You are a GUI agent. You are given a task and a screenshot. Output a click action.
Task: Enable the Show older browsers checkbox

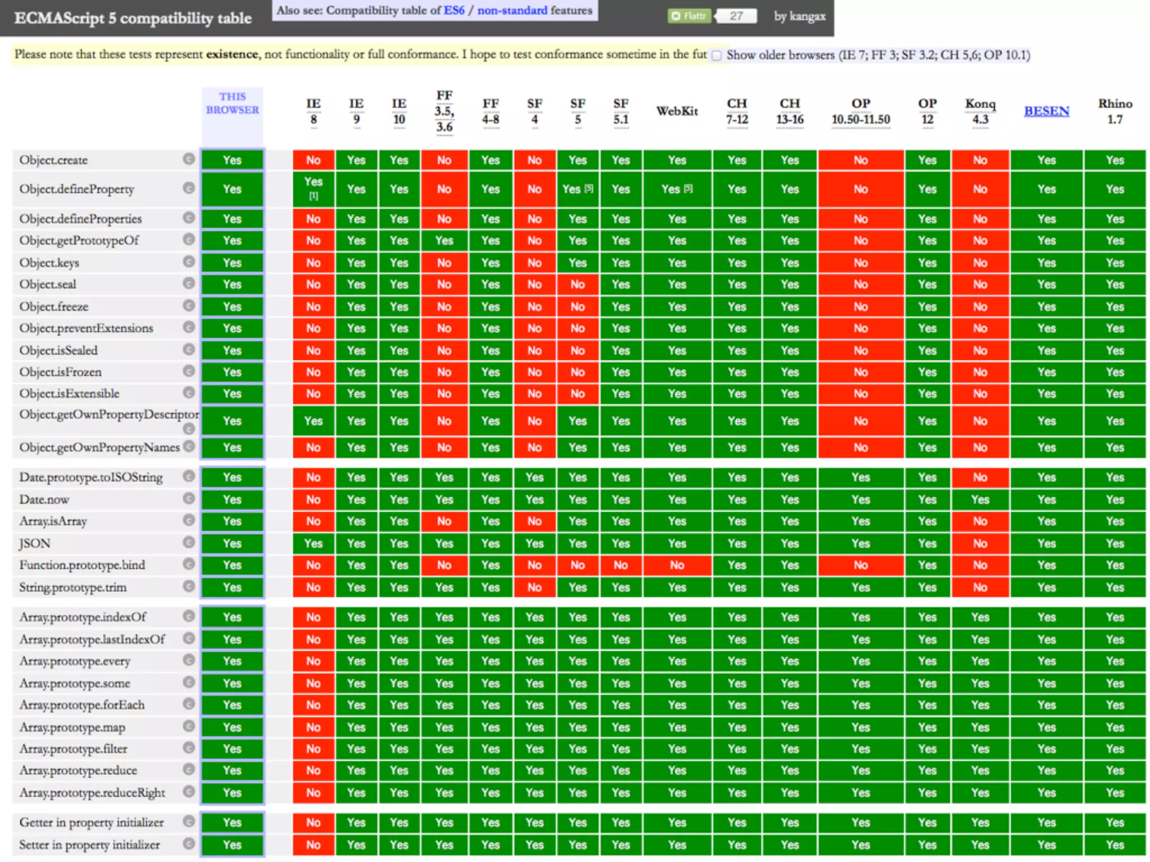click(717, 56)
